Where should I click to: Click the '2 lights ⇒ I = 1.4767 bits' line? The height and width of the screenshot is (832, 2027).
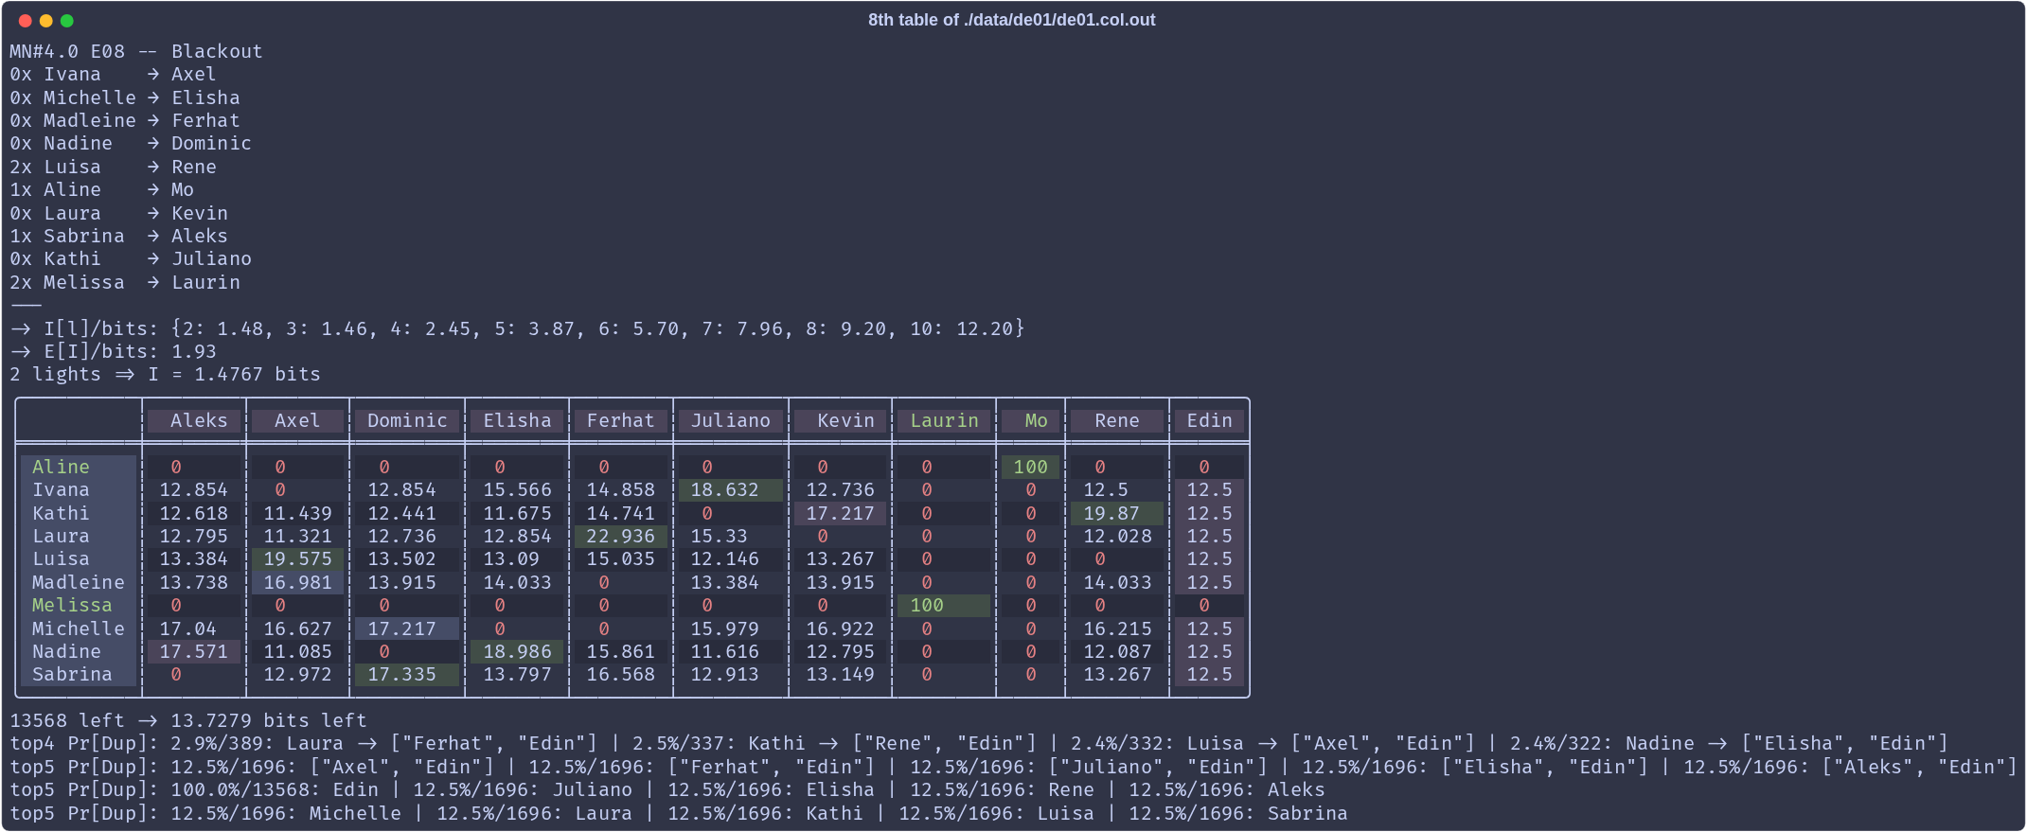(165, 374)
